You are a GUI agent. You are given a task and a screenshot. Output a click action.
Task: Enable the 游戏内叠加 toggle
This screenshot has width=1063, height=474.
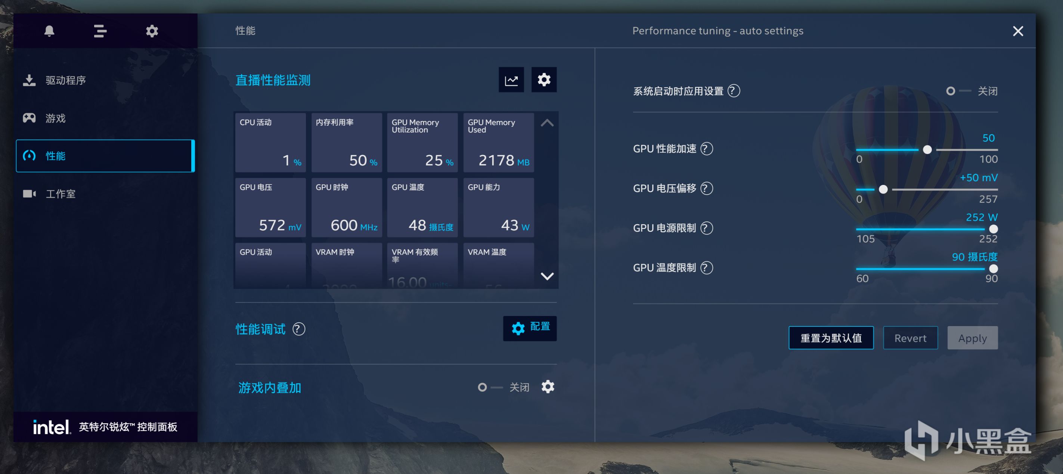(x=489, y=387)
